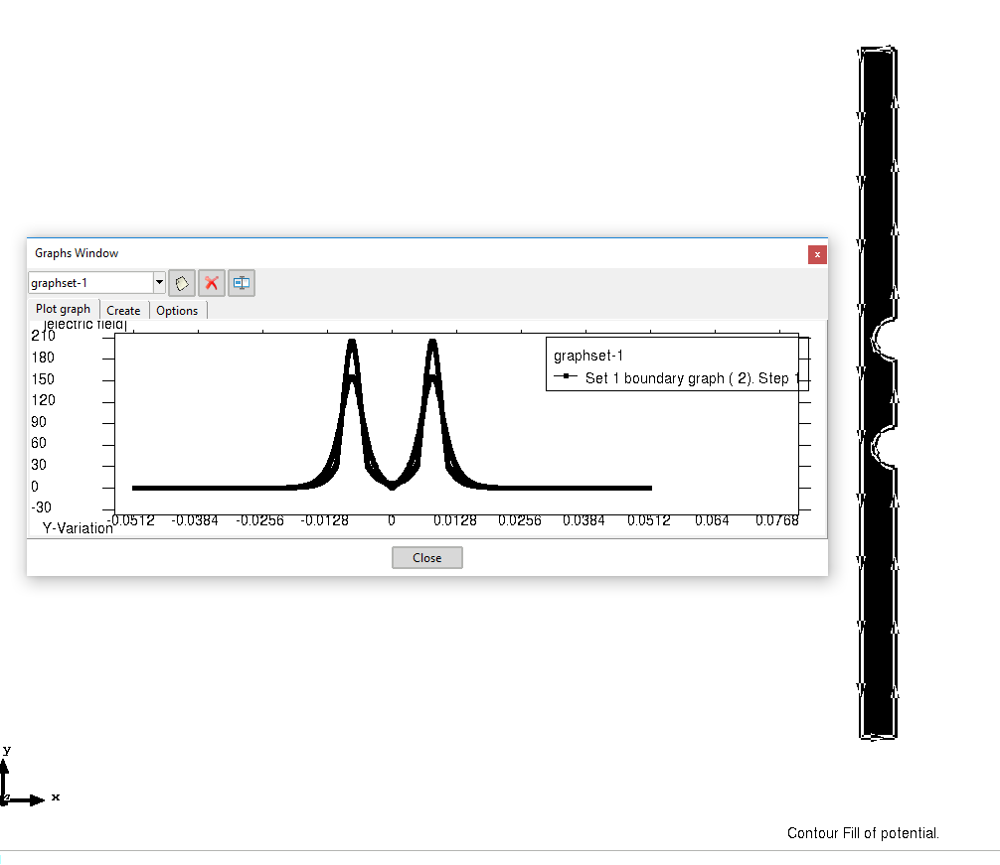
Task: Click the Y-Variation axis label
Action: pos(78,528)
